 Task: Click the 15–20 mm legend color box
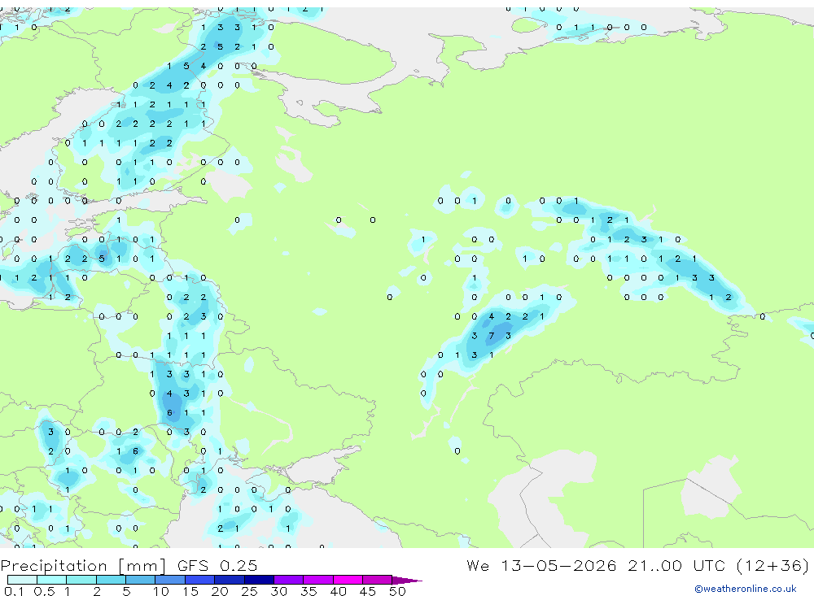click(x=200, y=580)
